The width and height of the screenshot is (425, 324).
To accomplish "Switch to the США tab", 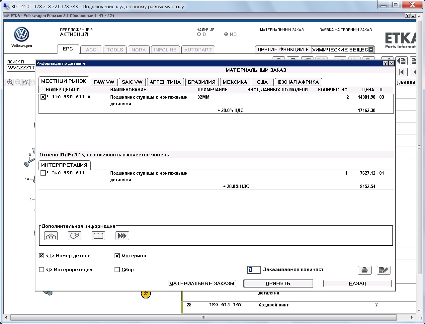I will pos(262,82).
